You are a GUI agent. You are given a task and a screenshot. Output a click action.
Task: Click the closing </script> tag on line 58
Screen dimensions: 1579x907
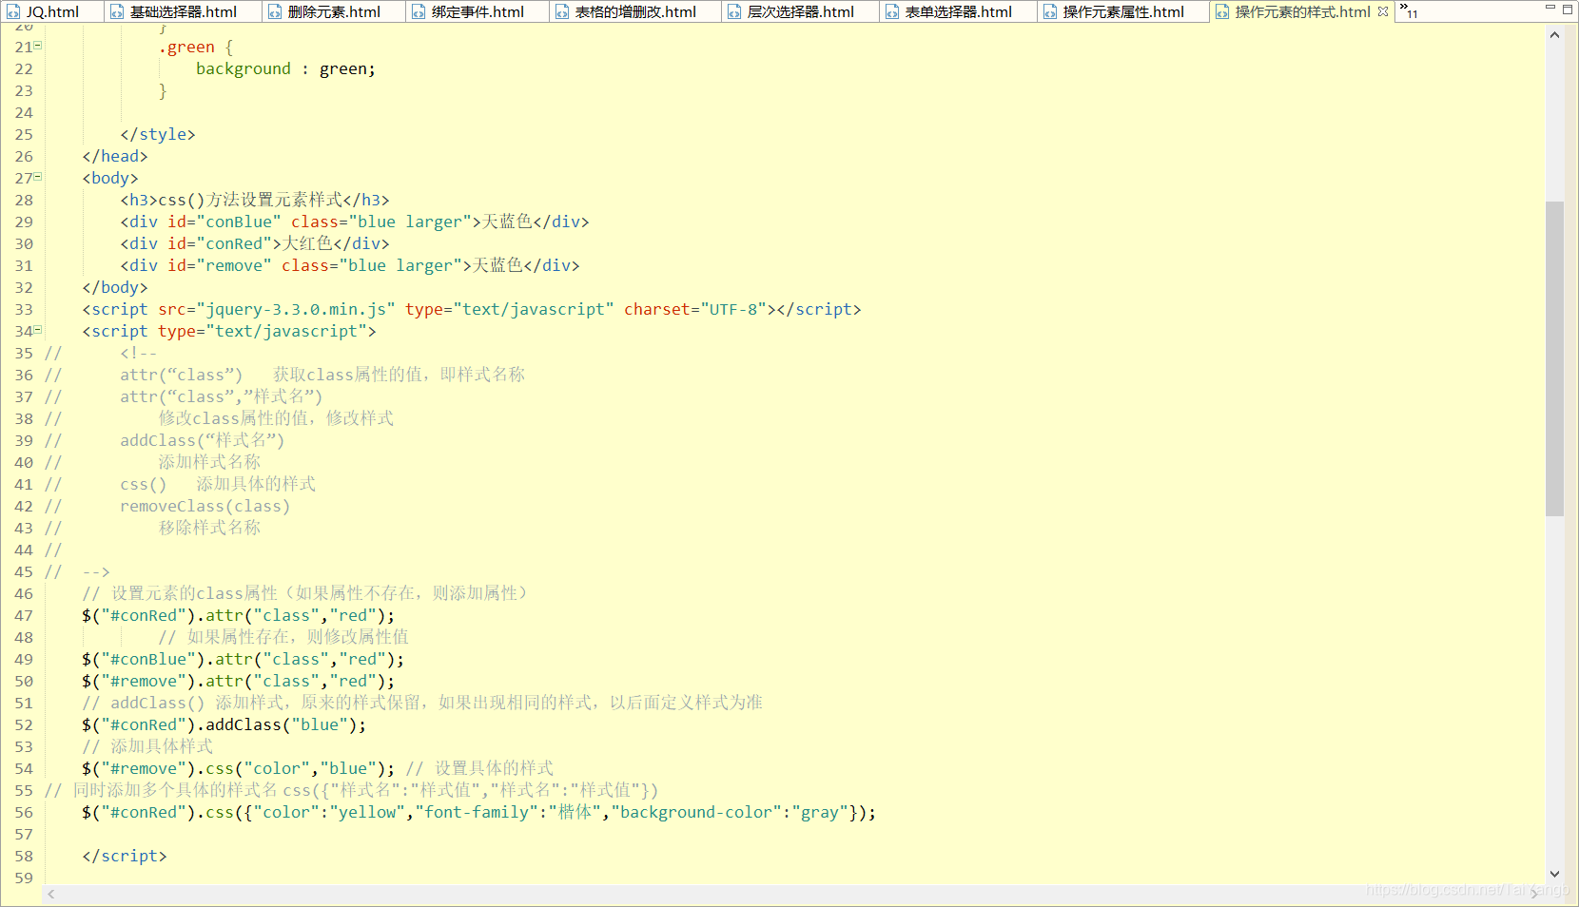pos(125,856)
